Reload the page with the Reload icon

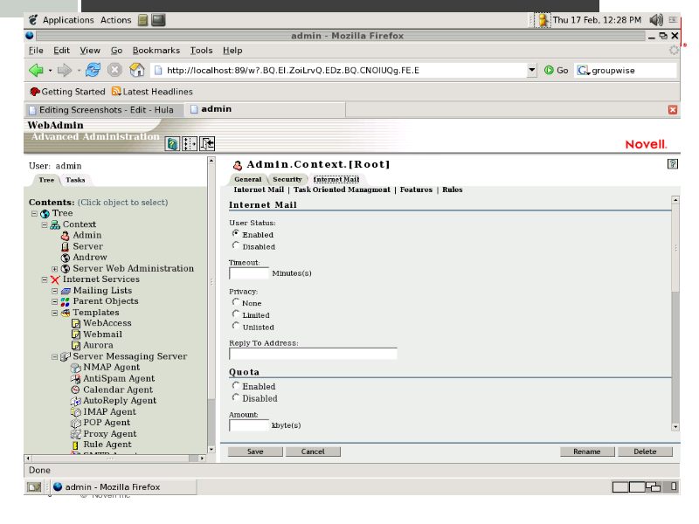(93, 70)
